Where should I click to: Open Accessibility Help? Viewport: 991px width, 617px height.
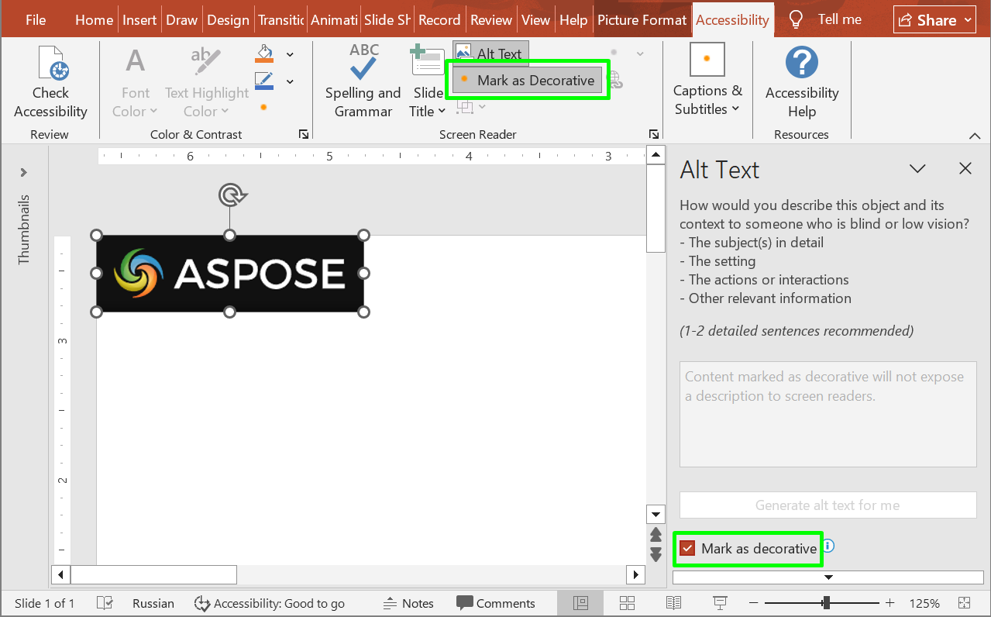click(801, 83)
